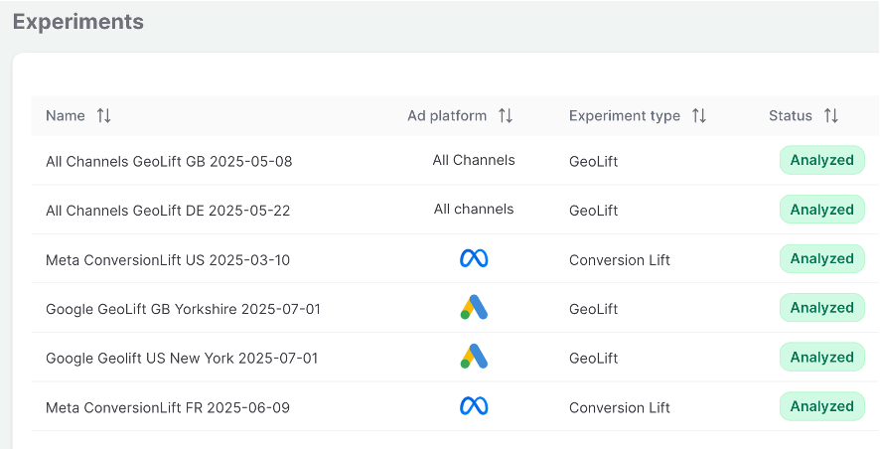This screenshot has height=449, width=880.
Task: Click the Google Ads icon for the New York experiment
Action: [x=474, y=357]
